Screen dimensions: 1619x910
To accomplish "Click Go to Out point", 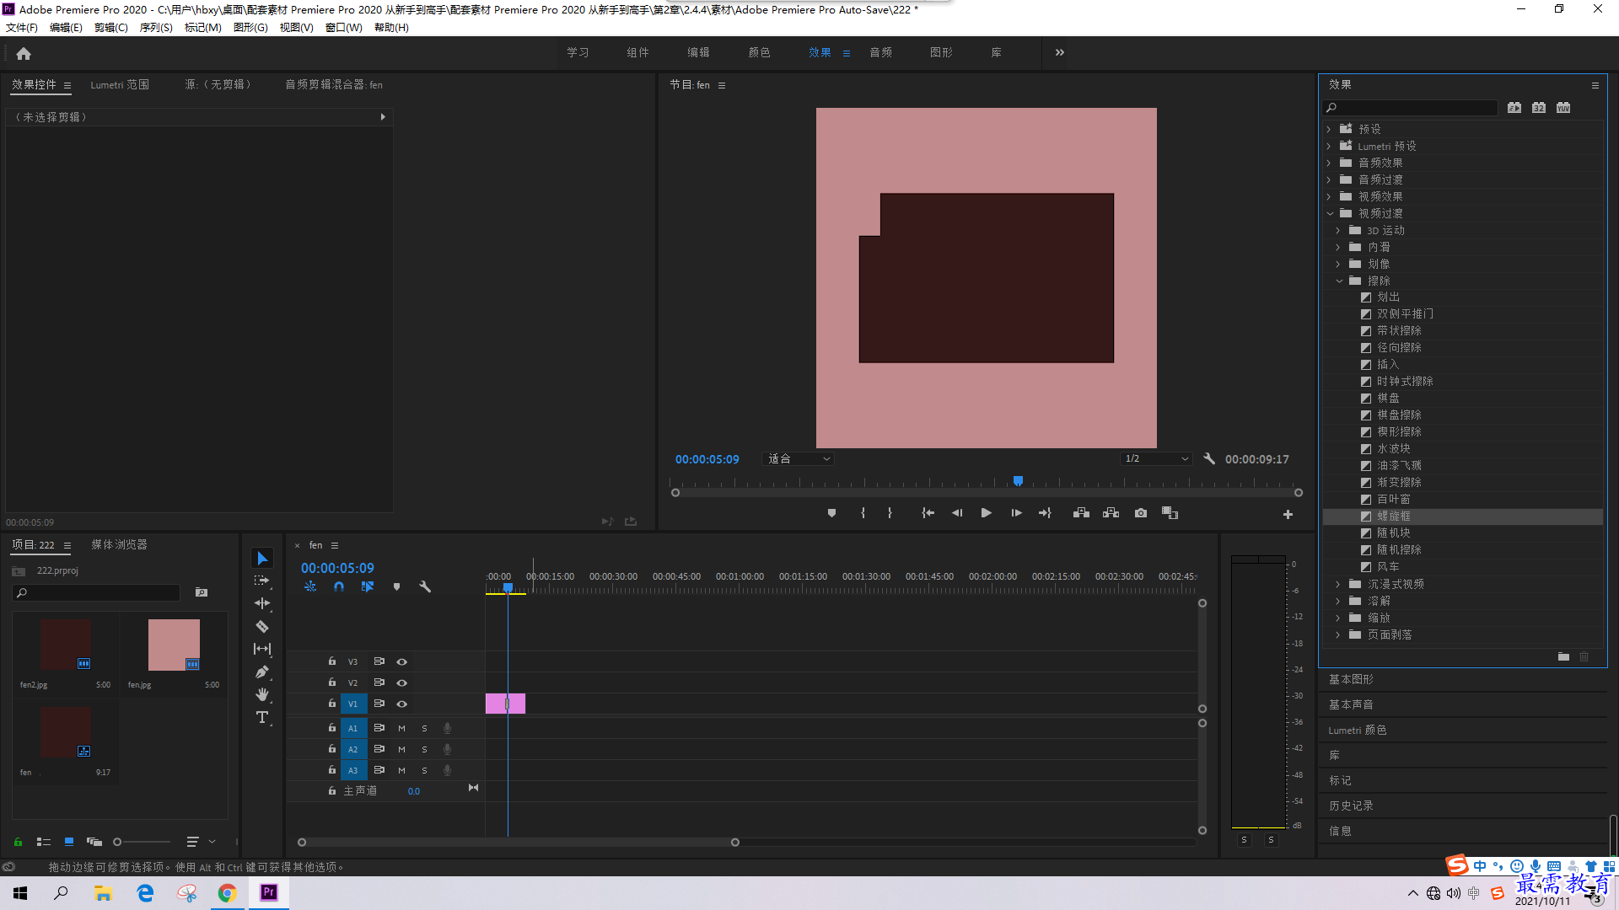I will click(1045, 513).
